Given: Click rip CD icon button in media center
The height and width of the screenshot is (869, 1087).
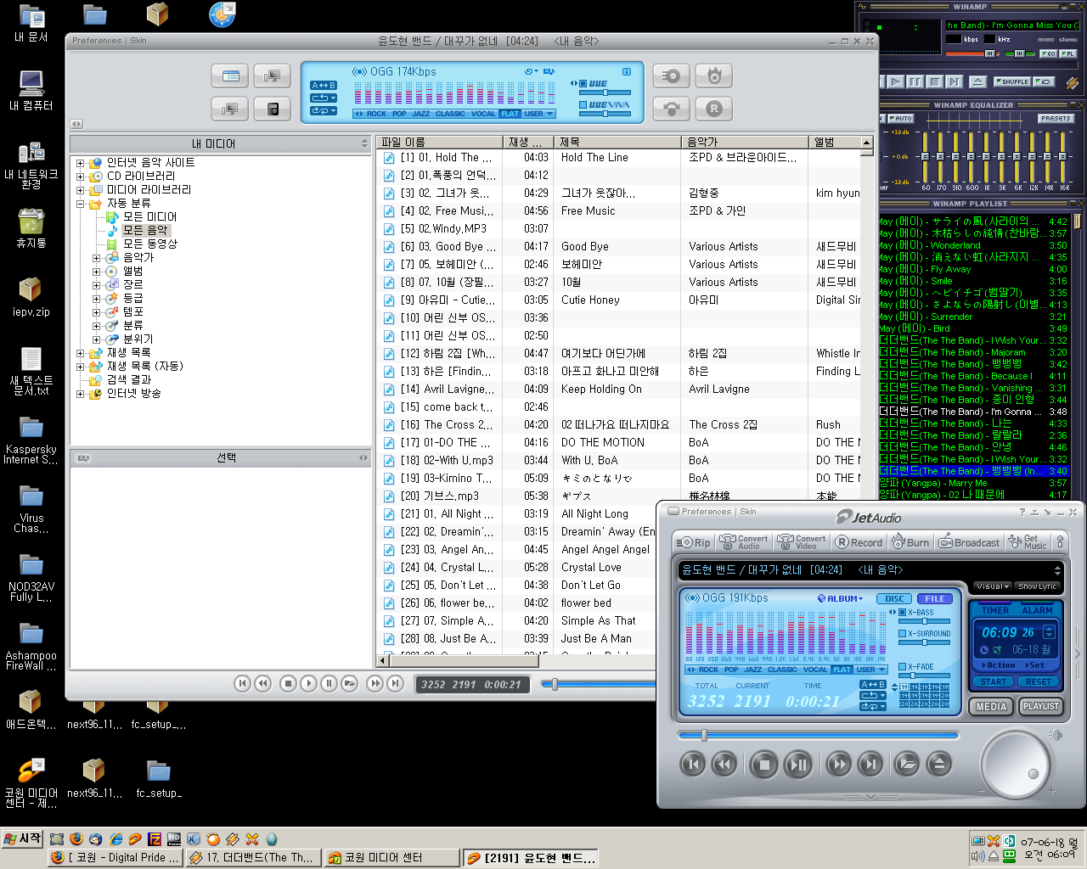Looking at the screenshot, I should [x=672, y=76].
